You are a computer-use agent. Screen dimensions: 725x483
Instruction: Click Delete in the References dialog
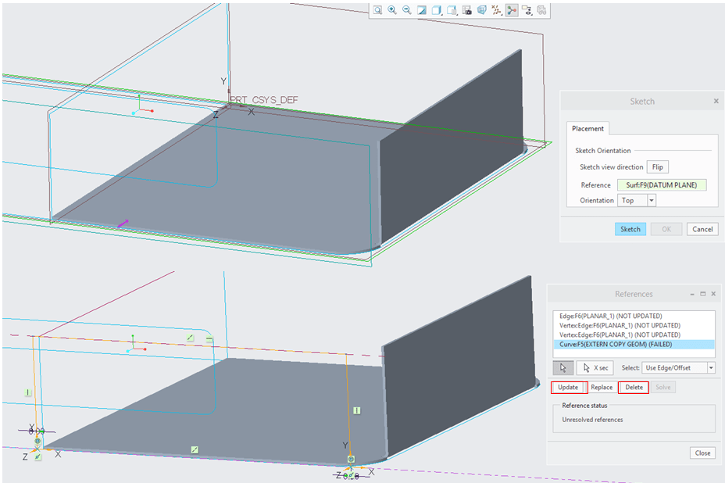click(x=634, y=388)
